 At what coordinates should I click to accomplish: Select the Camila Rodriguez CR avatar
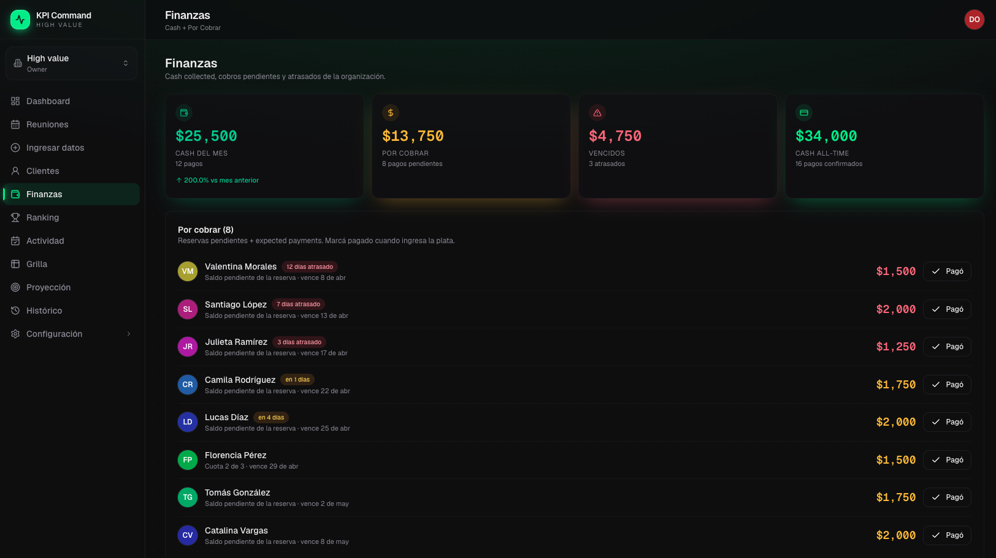[188, 385]
